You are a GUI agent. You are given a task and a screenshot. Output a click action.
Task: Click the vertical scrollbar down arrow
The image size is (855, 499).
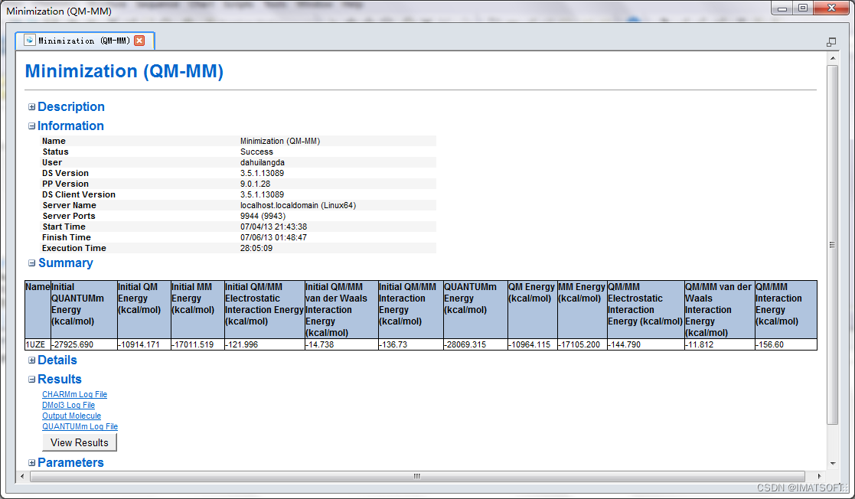[x=833, y=464]
